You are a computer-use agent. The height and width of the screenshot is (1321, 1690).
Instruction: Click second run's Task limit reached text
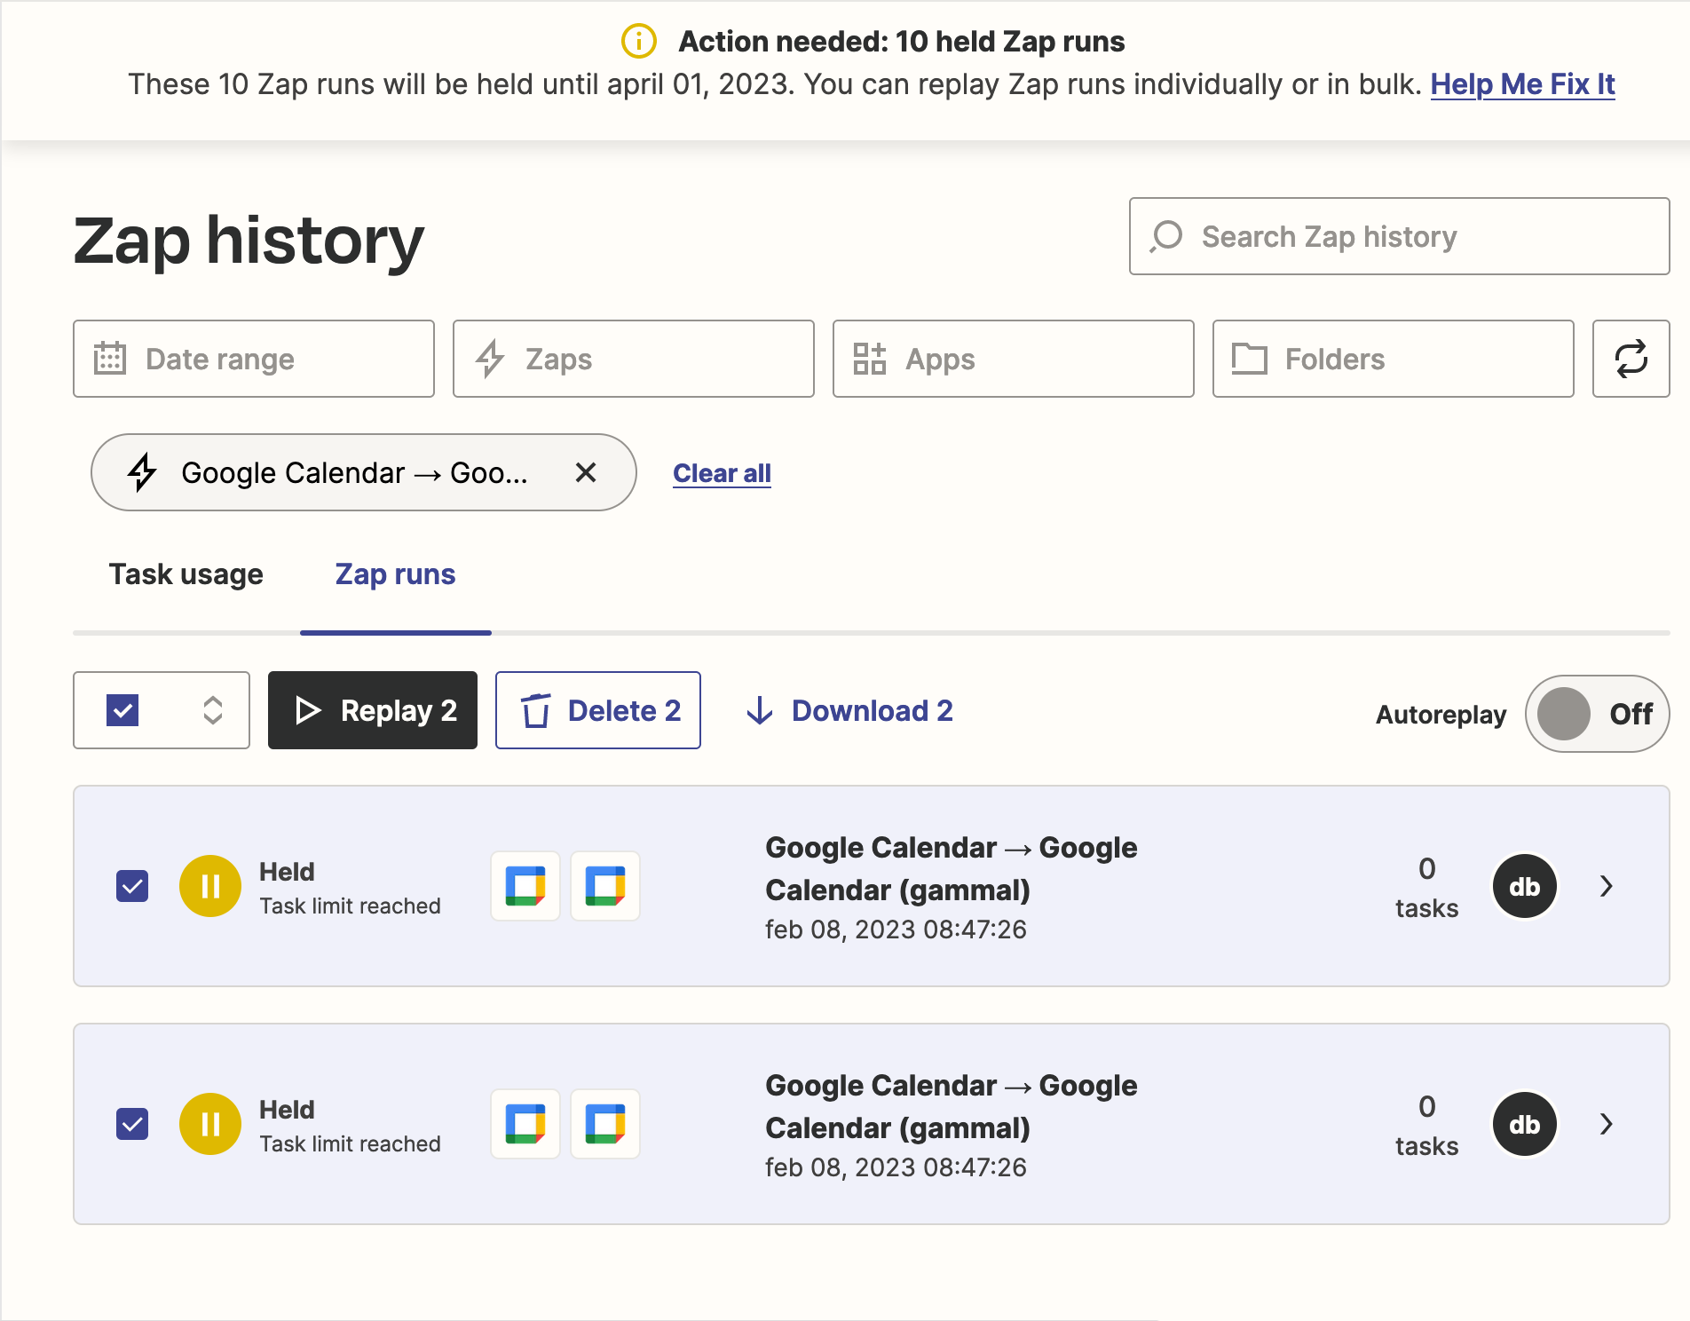point(350,1143)
